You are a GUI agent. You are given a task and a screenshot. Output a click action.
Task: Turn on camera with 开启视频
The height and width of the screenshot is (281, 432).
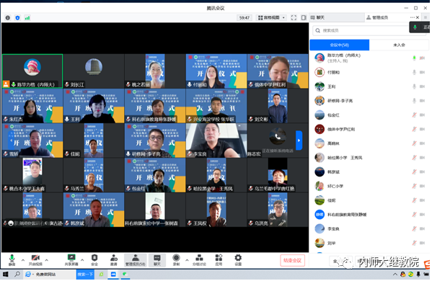(x=35, y=260)
